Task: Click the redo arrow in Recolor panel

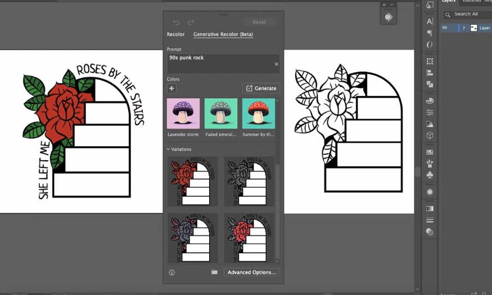Action: pos(191,22)
